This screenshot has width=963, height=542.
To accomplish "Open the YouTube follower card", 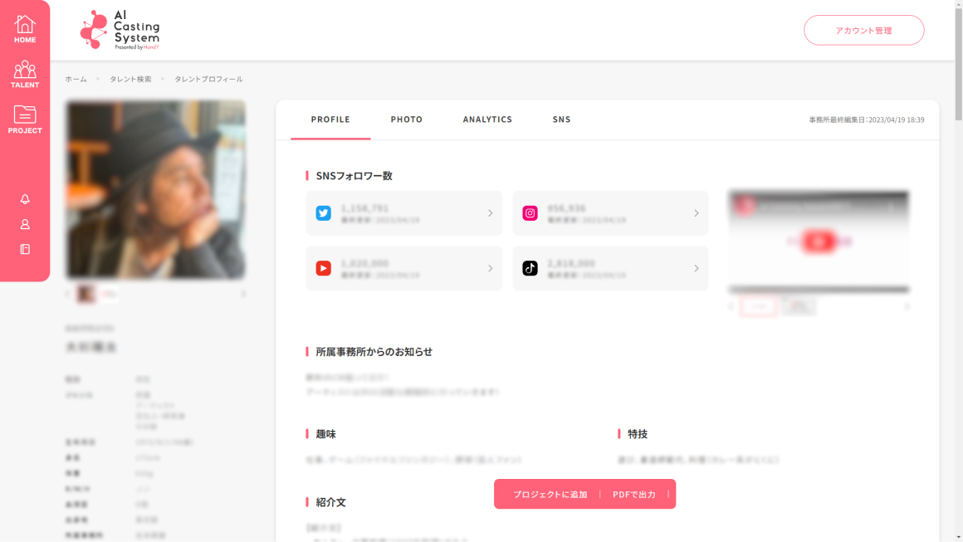I will click(x=403, y=268).
